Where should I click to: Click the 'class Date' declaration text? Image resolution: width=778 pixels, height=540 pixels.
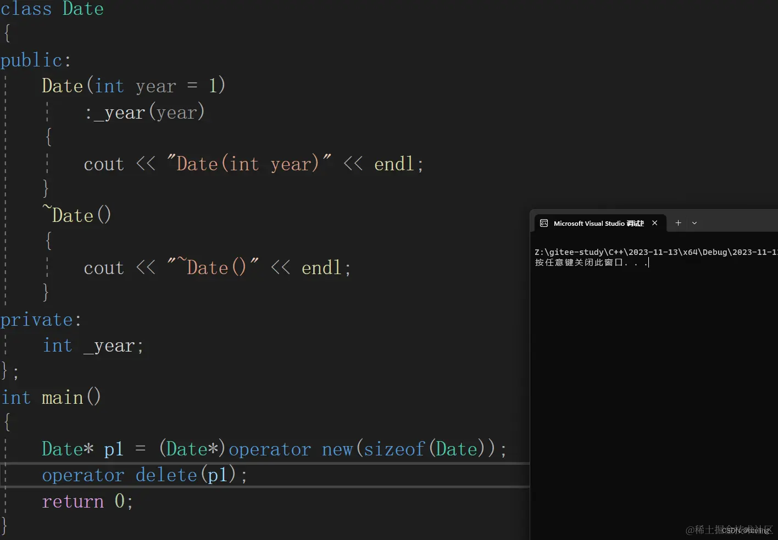pos(52,9)
